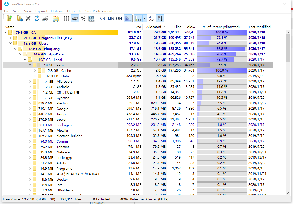Click the Data folder icon under Yarn

coord(39,76)
